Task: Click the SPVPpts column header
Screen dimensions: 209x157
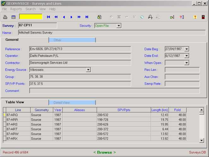Action: coord(124,110)
